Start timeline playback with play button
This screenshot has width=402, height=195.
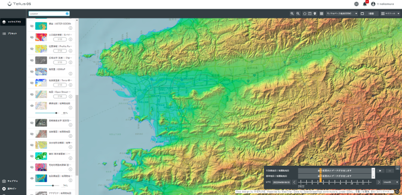coord(380,170)
